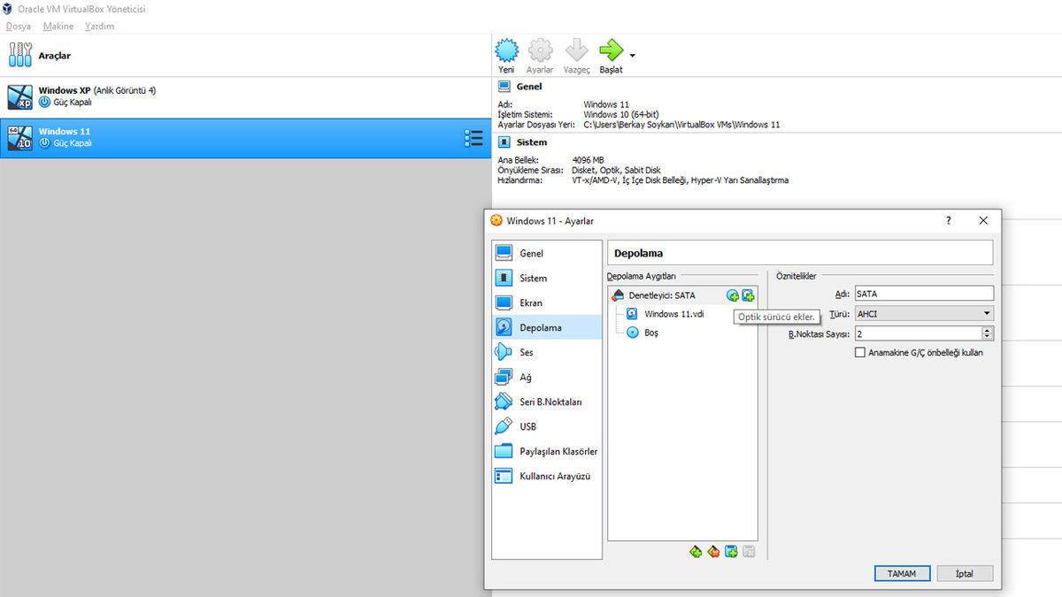This screenshot has height=597, width=1062.
Task: Add an optical drive to the SATA controller
Action: click(x=731, y=295)
